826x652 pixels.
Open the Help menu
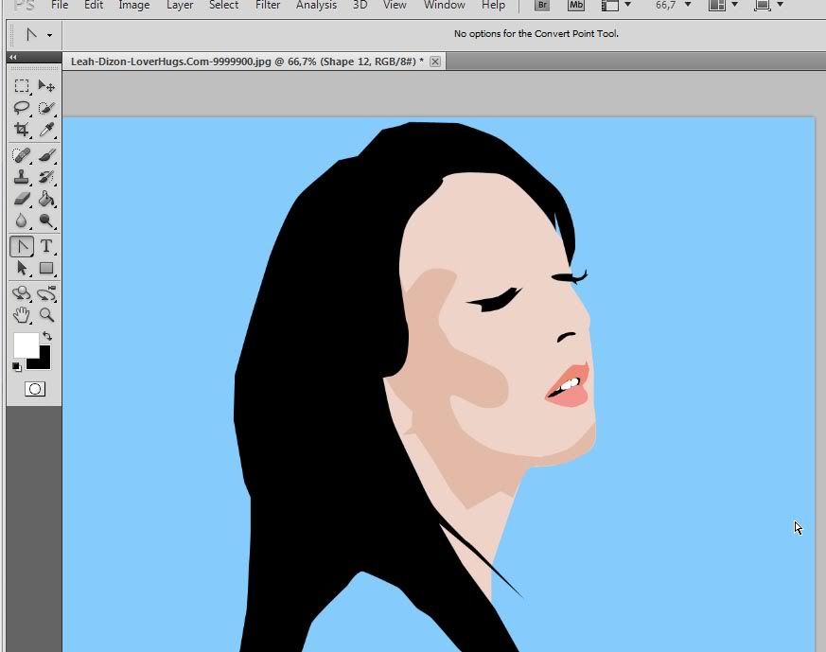(x=493, y=6)
